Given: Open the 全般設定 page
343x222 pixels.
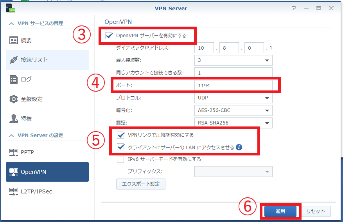Looking at the screenshot, I should pyautogui.click(x=47, y=99).
